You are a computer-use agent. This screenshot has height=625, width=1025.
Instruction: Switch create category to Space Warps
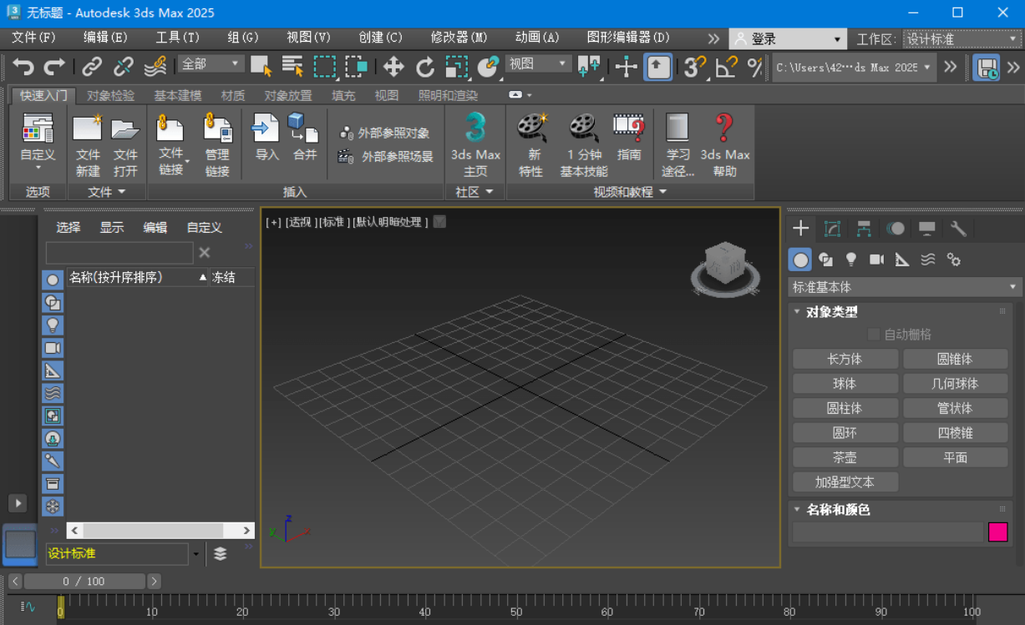928,260
